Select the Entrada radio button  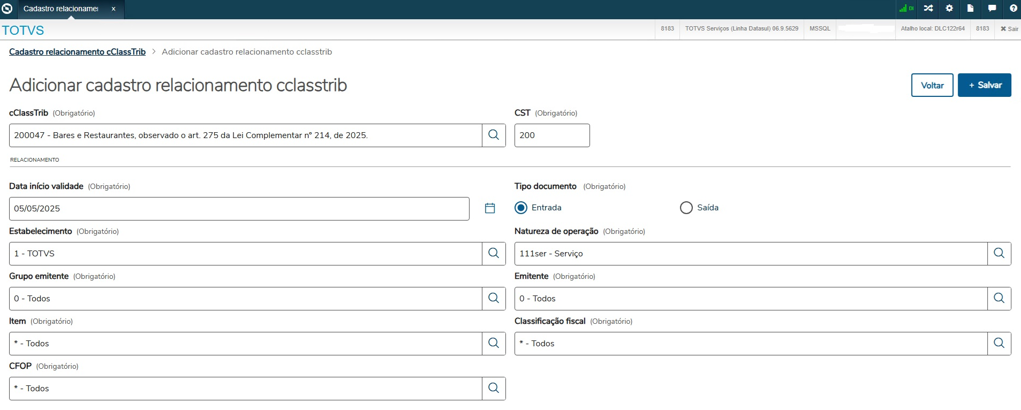coord(521,208)
